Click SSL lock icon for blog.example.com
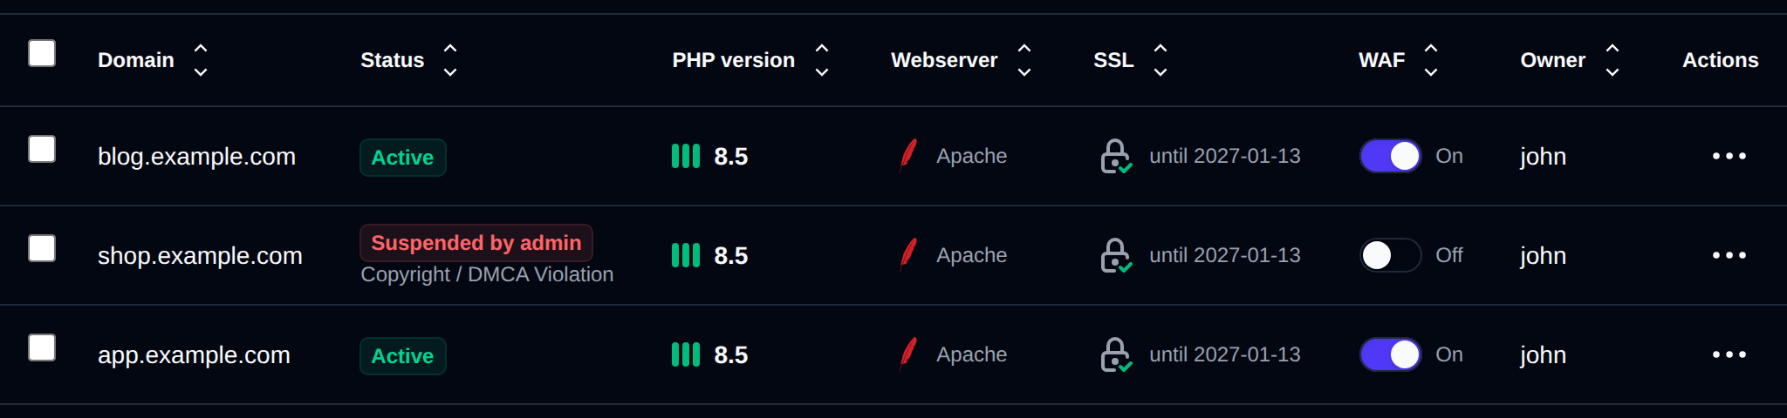Screen dimensions: 1787x418 [x=1116, y=156]
